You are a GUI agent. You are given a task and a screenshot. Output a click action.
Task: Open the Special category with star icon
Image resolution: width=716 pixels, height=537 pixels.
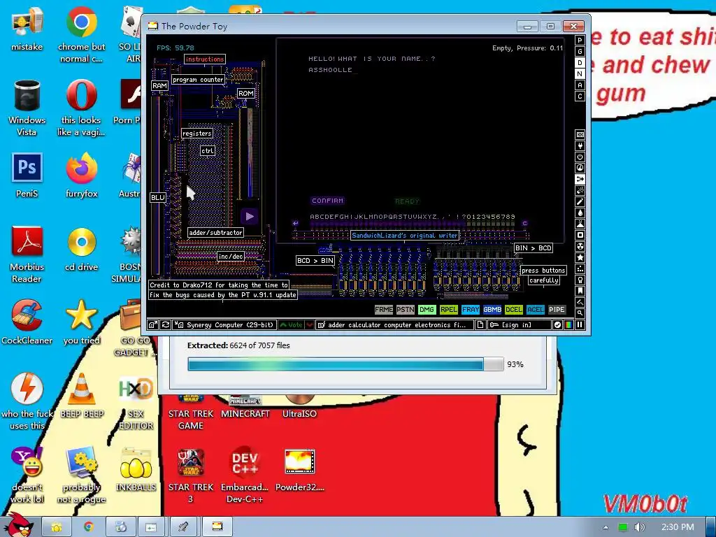coord(580,257)
